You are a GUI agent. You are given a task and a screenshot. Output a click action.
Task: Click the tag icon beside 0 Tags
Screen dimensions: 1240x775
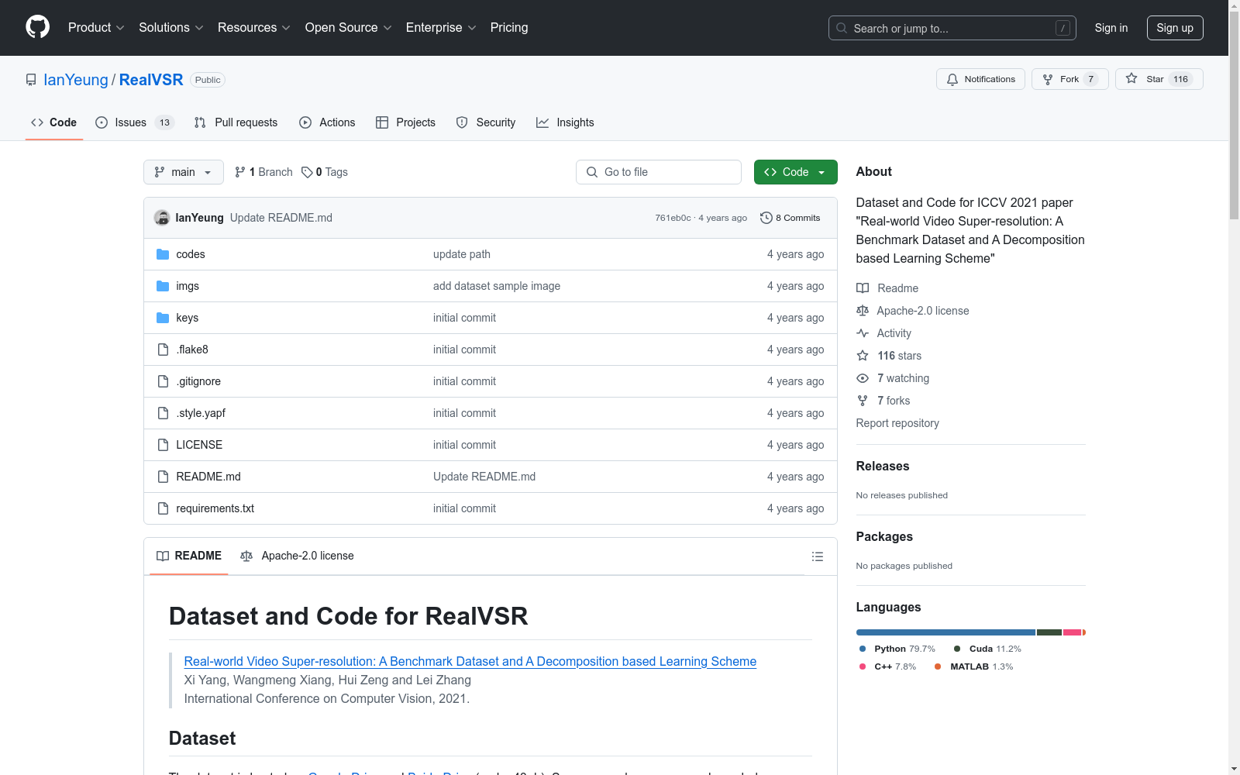307,172
